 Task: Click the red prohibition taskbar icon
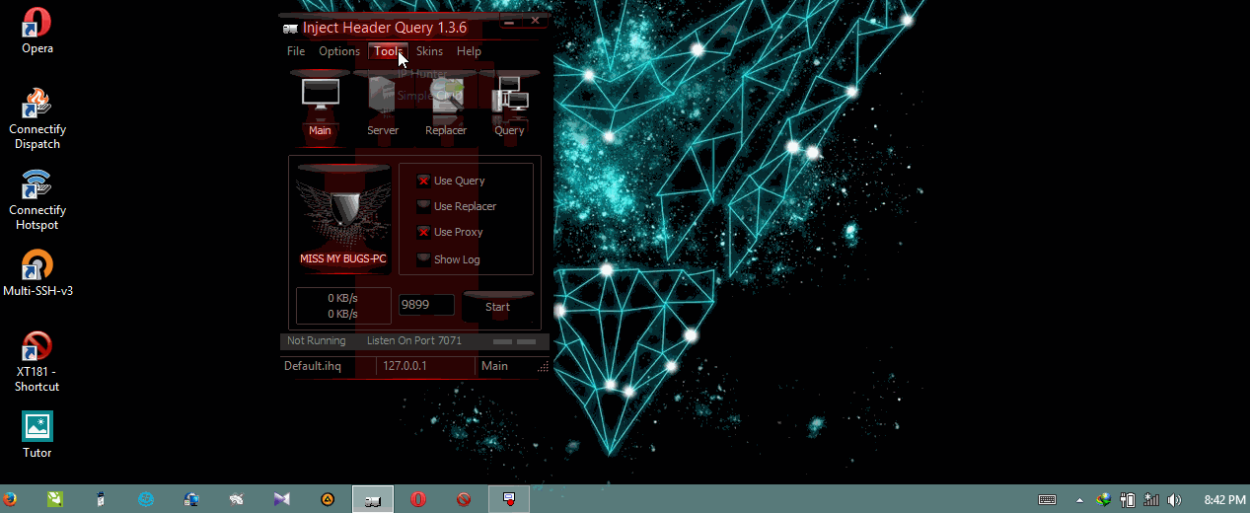(464, 499)
